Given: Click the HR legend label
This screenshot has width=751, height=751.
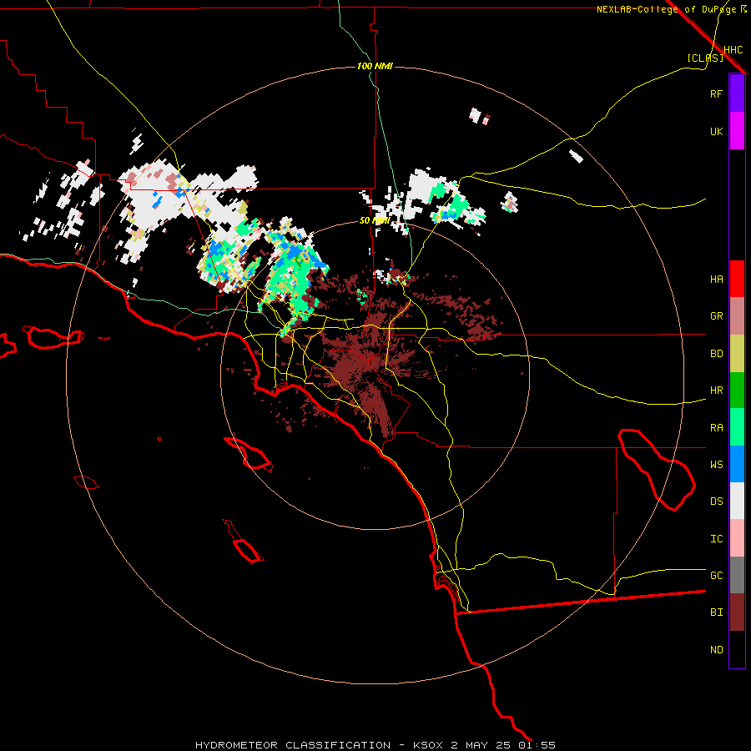Looking at the screenshot, I should [716, 391].
